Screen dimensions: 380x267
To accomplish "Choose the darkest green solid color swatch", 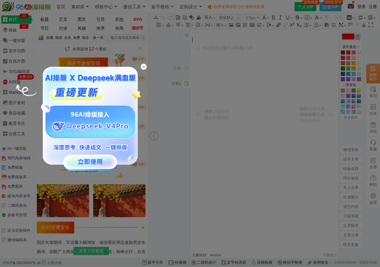I will click(x=343, y=69).
